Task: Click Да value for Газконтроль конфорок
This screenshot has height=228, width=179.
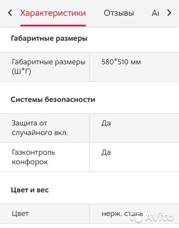Action: [106, 152]
